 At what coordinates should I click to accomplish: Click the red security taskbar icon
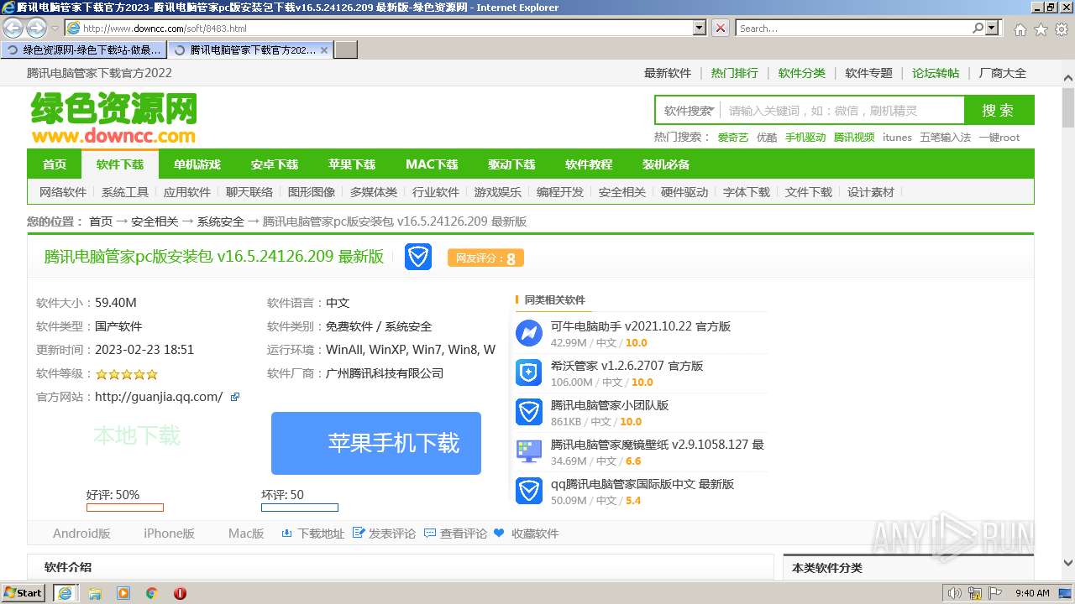180,593
